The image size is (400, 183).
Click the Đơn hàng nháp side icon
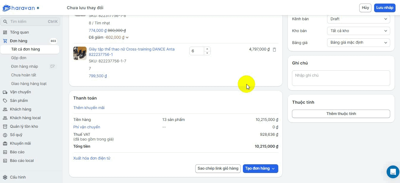53,67
